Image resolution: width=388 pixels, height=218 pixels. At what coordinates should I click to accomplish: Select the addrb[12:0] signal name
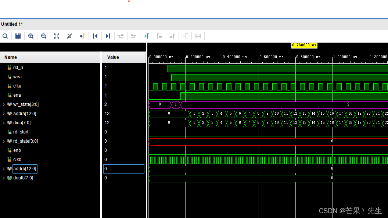click(x=25, y=169)
